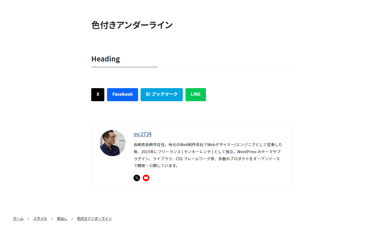
Task: Navigate to the 見出し breadcrumb link
Action: pyautogui.click(x=62, y=218)
